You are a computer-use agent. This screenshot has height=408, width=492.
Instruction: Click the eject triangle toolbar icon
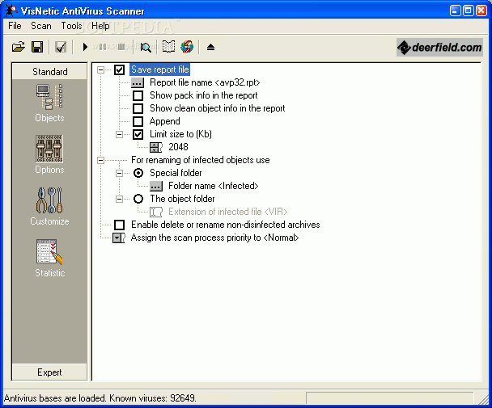coord(210,48)
